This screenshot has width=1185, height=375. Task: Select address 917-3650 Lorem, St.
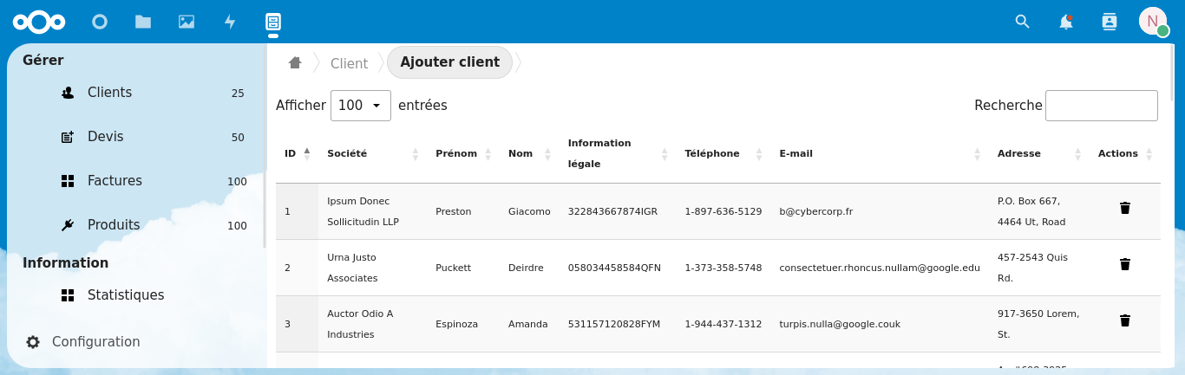coord(1038,324)
